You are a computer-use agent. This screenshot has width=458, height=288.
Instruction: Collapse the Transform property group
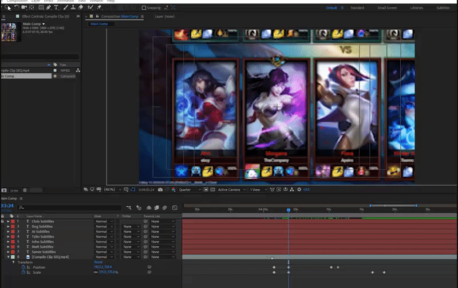pyautogui.click(x=13, y=262)
